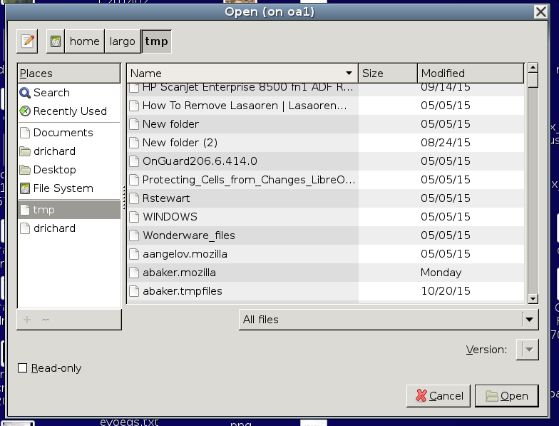This screenshot has width=559, height=426.
Task: Sort by the Size column header
Action: (388, 73)
